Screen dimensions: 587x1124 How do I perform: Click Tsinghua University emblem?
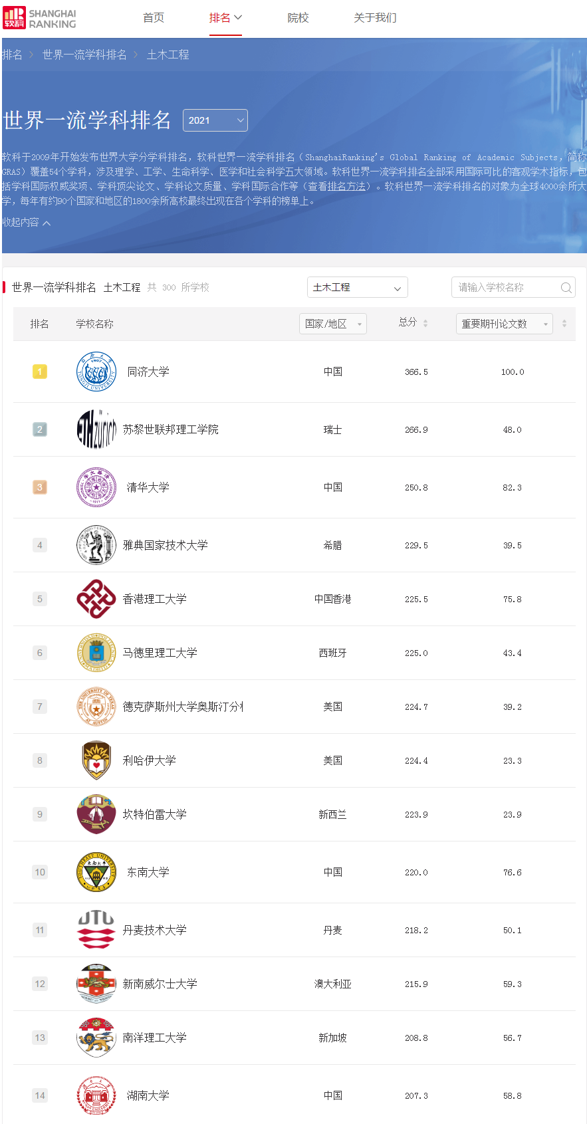point(96,487)
